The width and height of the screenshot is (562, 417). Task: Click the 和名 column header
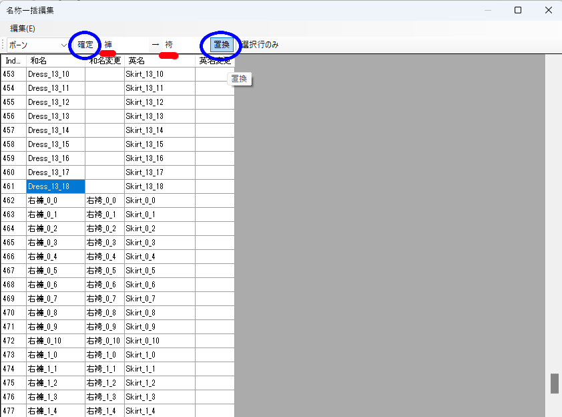click(55, 61)
